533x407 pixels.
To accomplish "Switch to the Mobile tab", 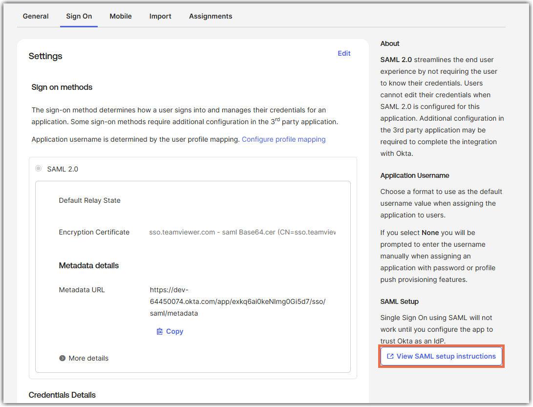I will pyautogui.click(x=120, y=16).
